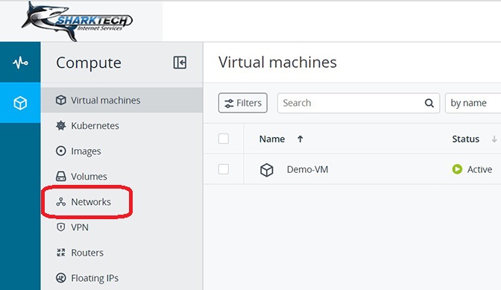Screen dimensions: 501x290
Task: Click the search magnifier icon
Action: coord(429,103)
